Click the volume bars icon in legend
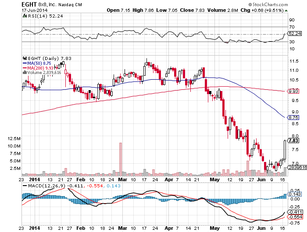307x232 pixels. pyautogui.click(x=25, y=73)
